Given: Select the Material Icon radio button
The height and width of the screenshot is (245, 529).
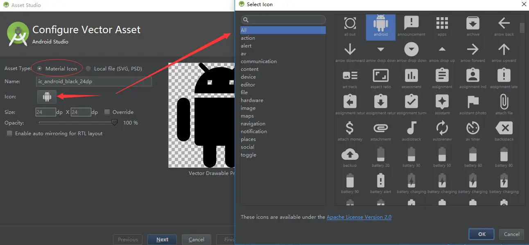Looking at the screenshot, I should pyautogui.click(x=39, y=68).
